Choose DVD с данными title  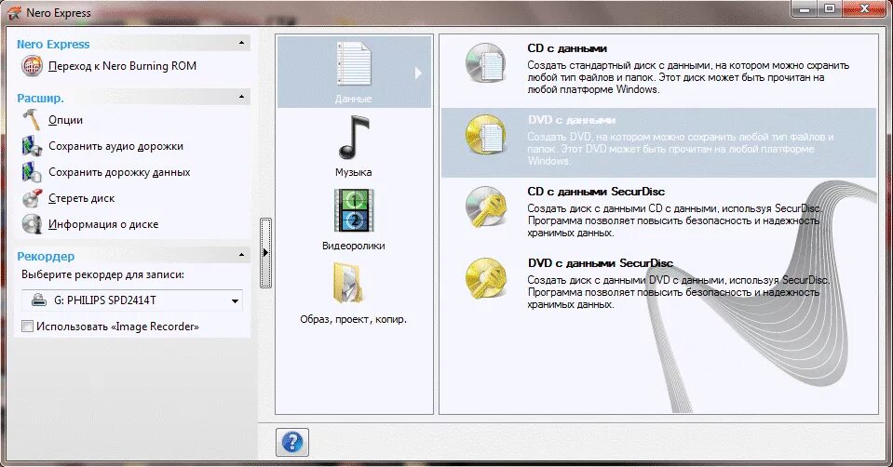click(572, 120)
